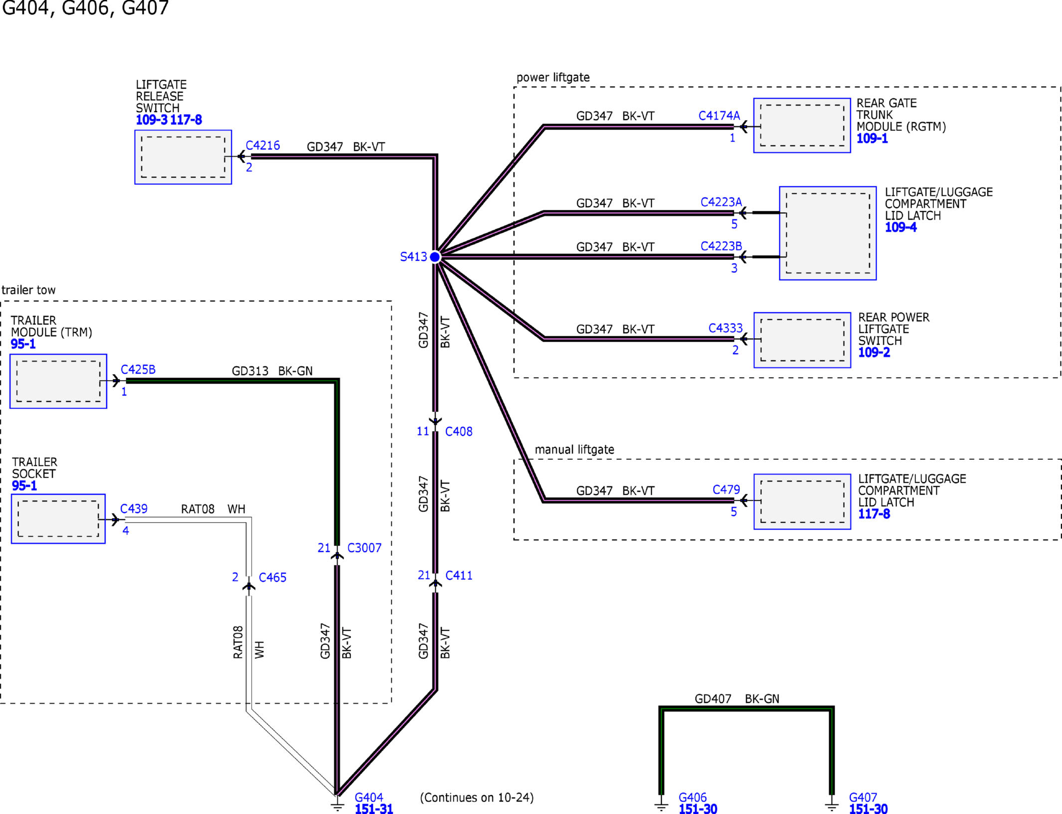
Task: Click the manual liftgate latch component box
Action: click(802, 502)
